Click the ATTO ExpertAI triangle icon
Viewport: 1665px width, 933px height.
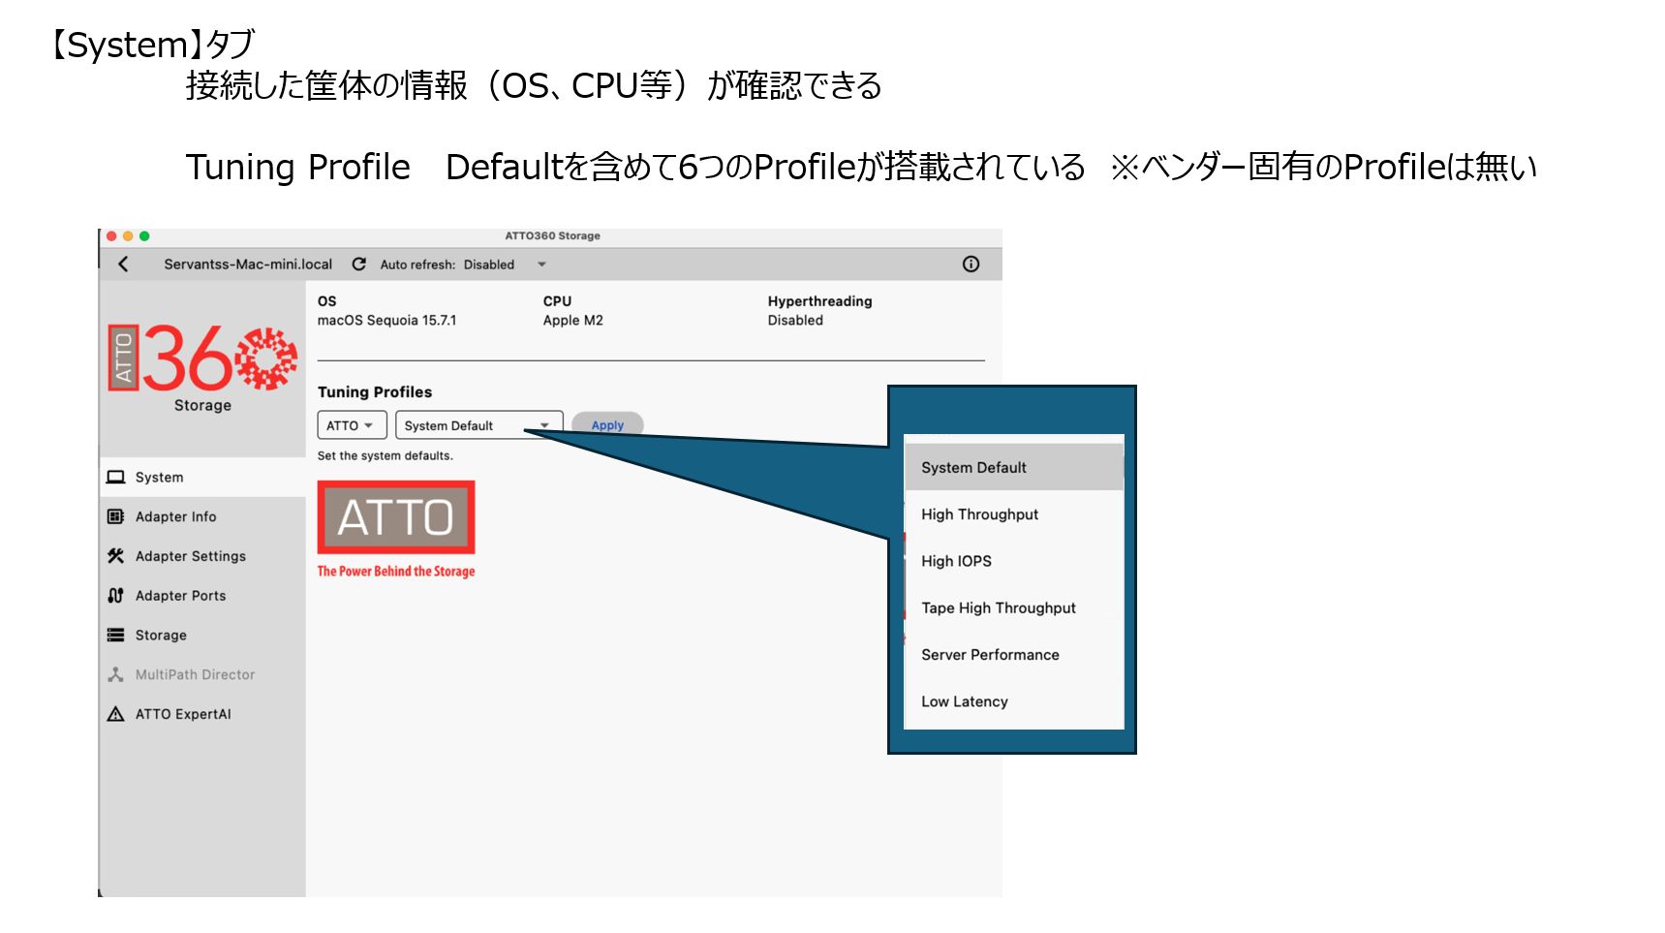click(116, 714)
